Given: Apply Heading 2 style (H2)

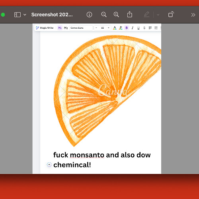Looking at the screenshot, I should [66, 28].
